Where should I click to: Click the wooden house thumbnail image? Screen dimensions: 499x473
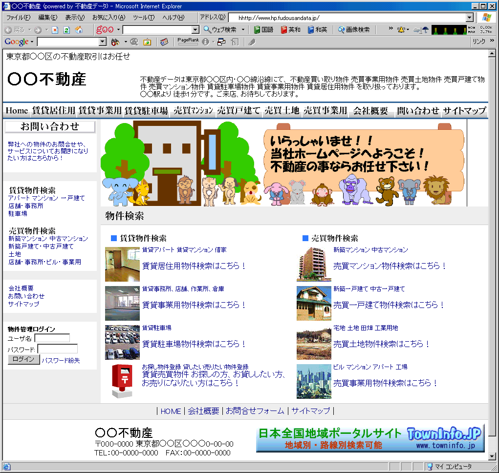pyautogui.click(x=314, y=303)
